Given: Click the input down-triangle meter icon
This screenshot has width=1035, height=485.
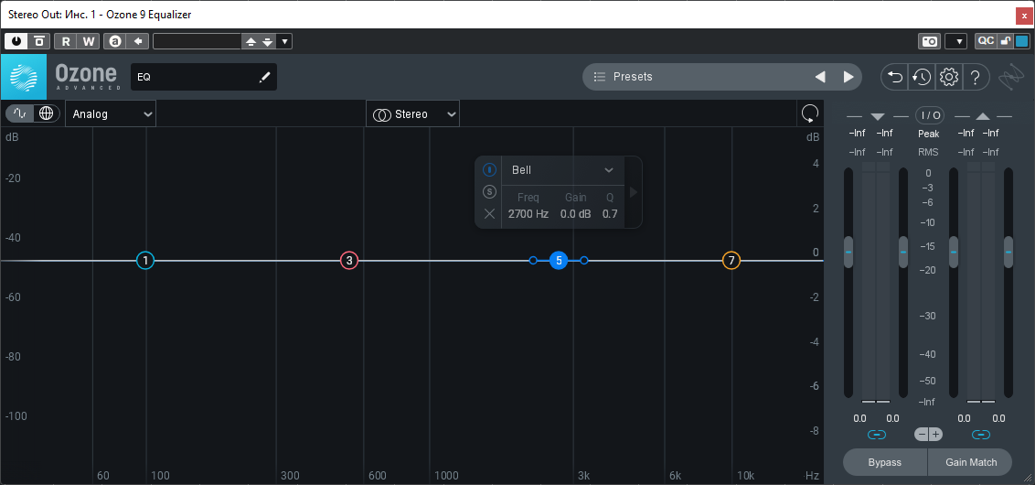Looking at the screenshot, I should pyautogui.click(x=877, y=116).
